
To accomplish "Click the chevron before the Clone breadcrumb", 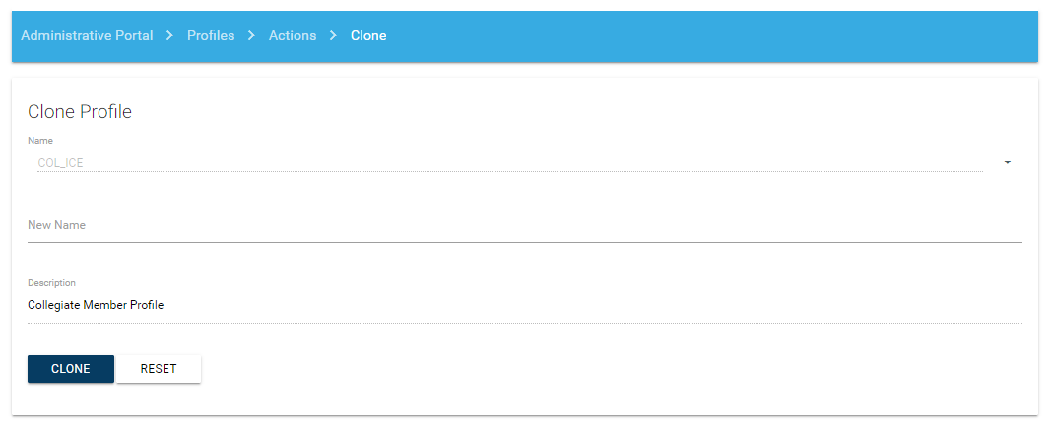I will click(x=333, y=36).
